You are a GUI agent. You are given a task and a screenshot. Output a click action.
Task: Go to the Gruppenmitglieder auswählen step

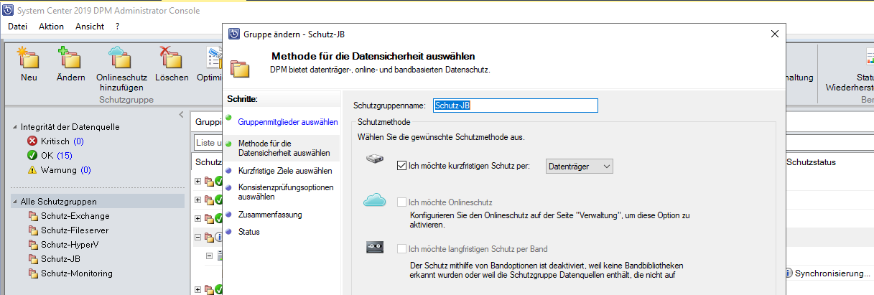click(x=288, y=122)
